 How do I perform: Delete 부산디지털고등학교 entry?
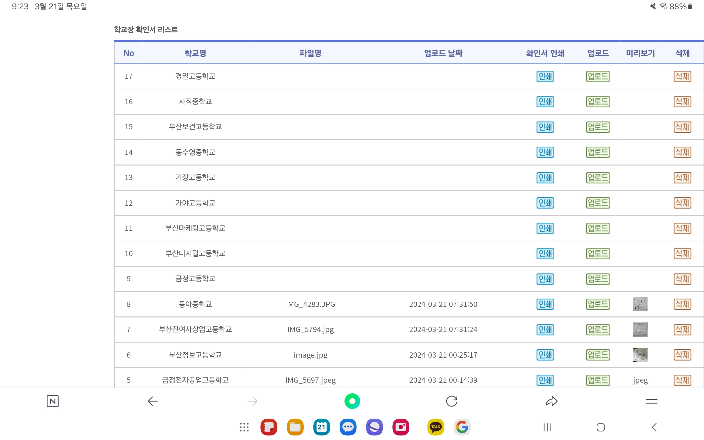(x=682, y=253)
